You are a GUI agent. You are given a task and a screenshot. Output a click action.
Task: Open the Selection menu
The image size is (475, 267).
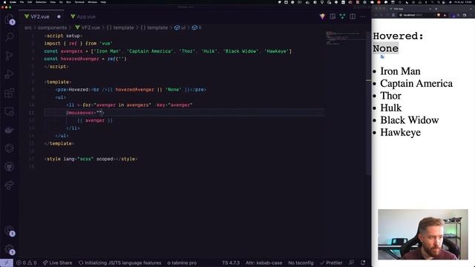click(x=41, y=2)
